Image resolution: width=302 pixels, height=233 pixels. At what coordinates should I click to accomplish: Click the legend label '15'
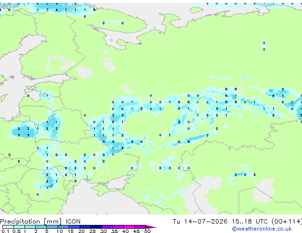coord(70,231)
